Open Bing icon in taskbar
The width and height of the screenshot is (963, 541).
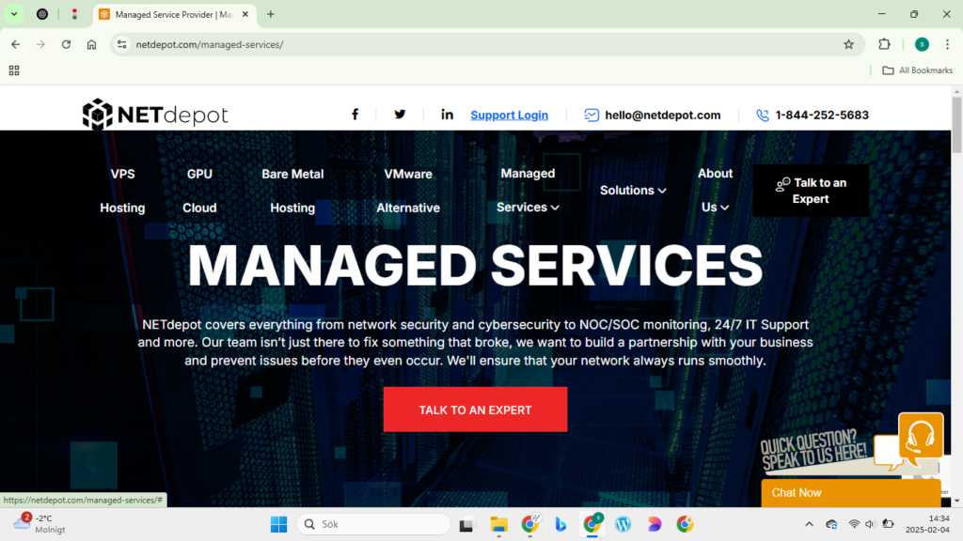[560, 524]
